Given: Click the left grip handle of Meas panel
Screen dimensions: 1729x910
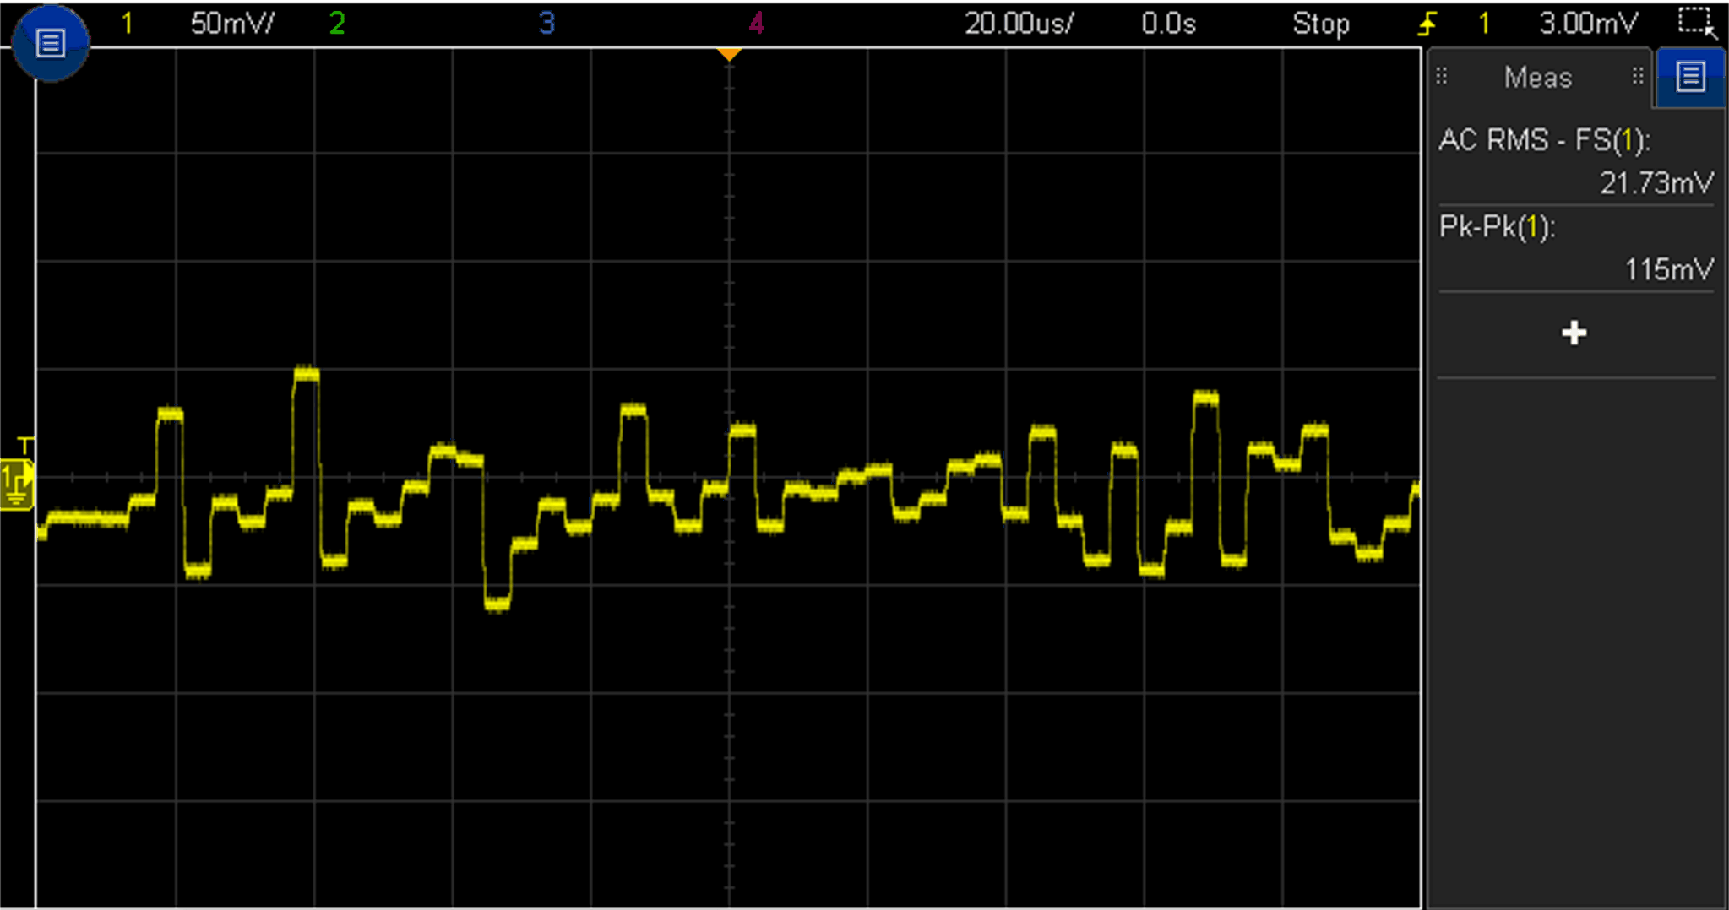Looking at the screenshot, I should [x=1443, y=77].
